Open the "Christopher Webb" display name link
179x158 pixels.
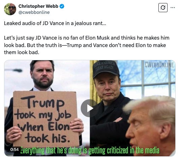coord(38,6)
